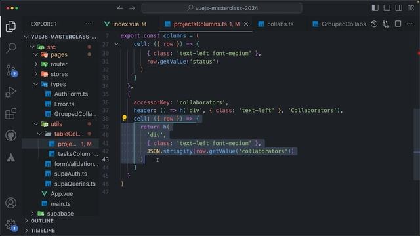420x236 pixels.
Task: Toggle the secondary side bar layout icon
Action: [398, 8]
